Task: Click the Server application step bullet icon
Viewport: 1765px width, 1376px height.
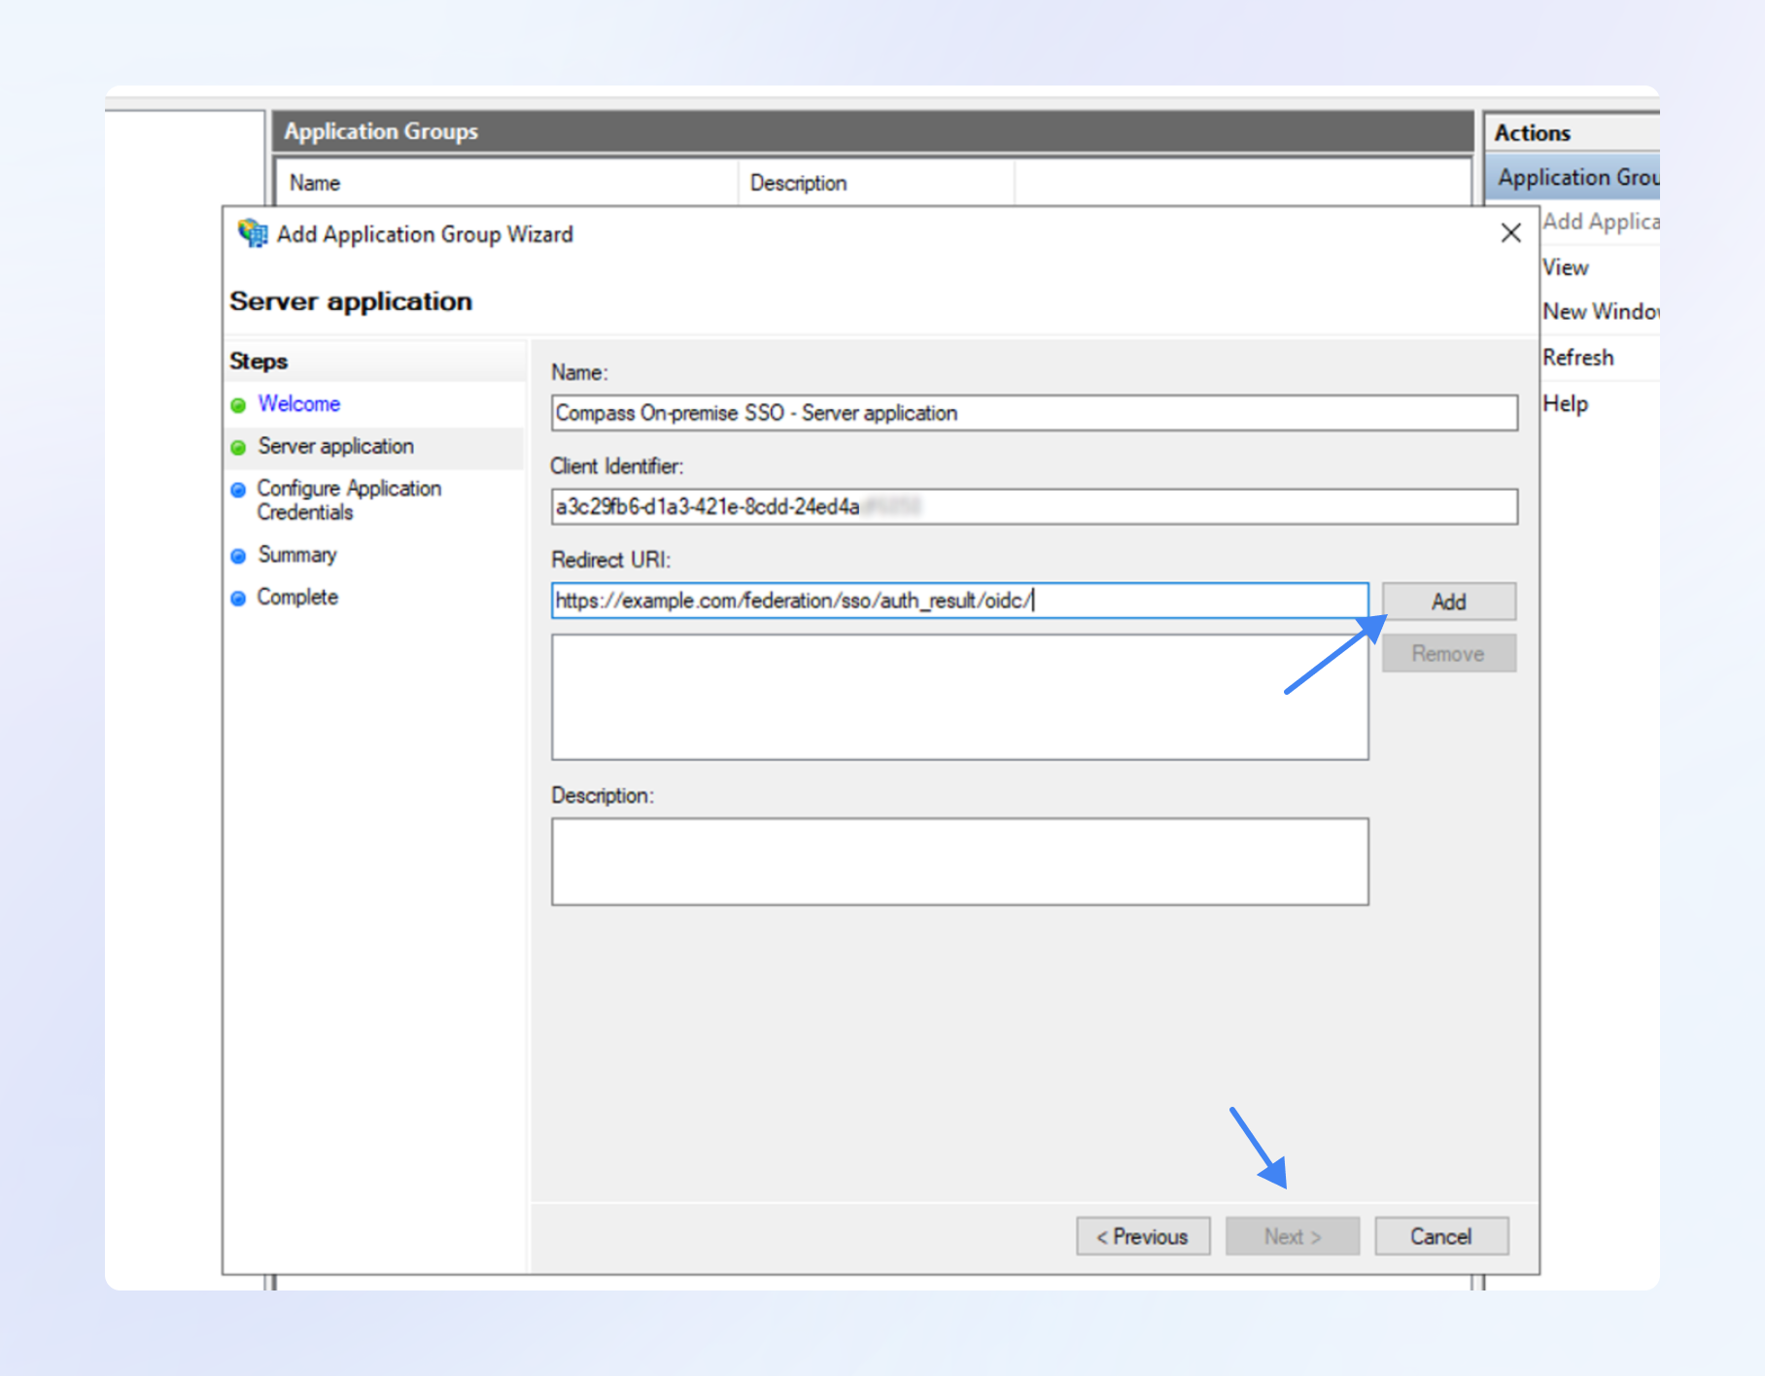Action: 239,448
